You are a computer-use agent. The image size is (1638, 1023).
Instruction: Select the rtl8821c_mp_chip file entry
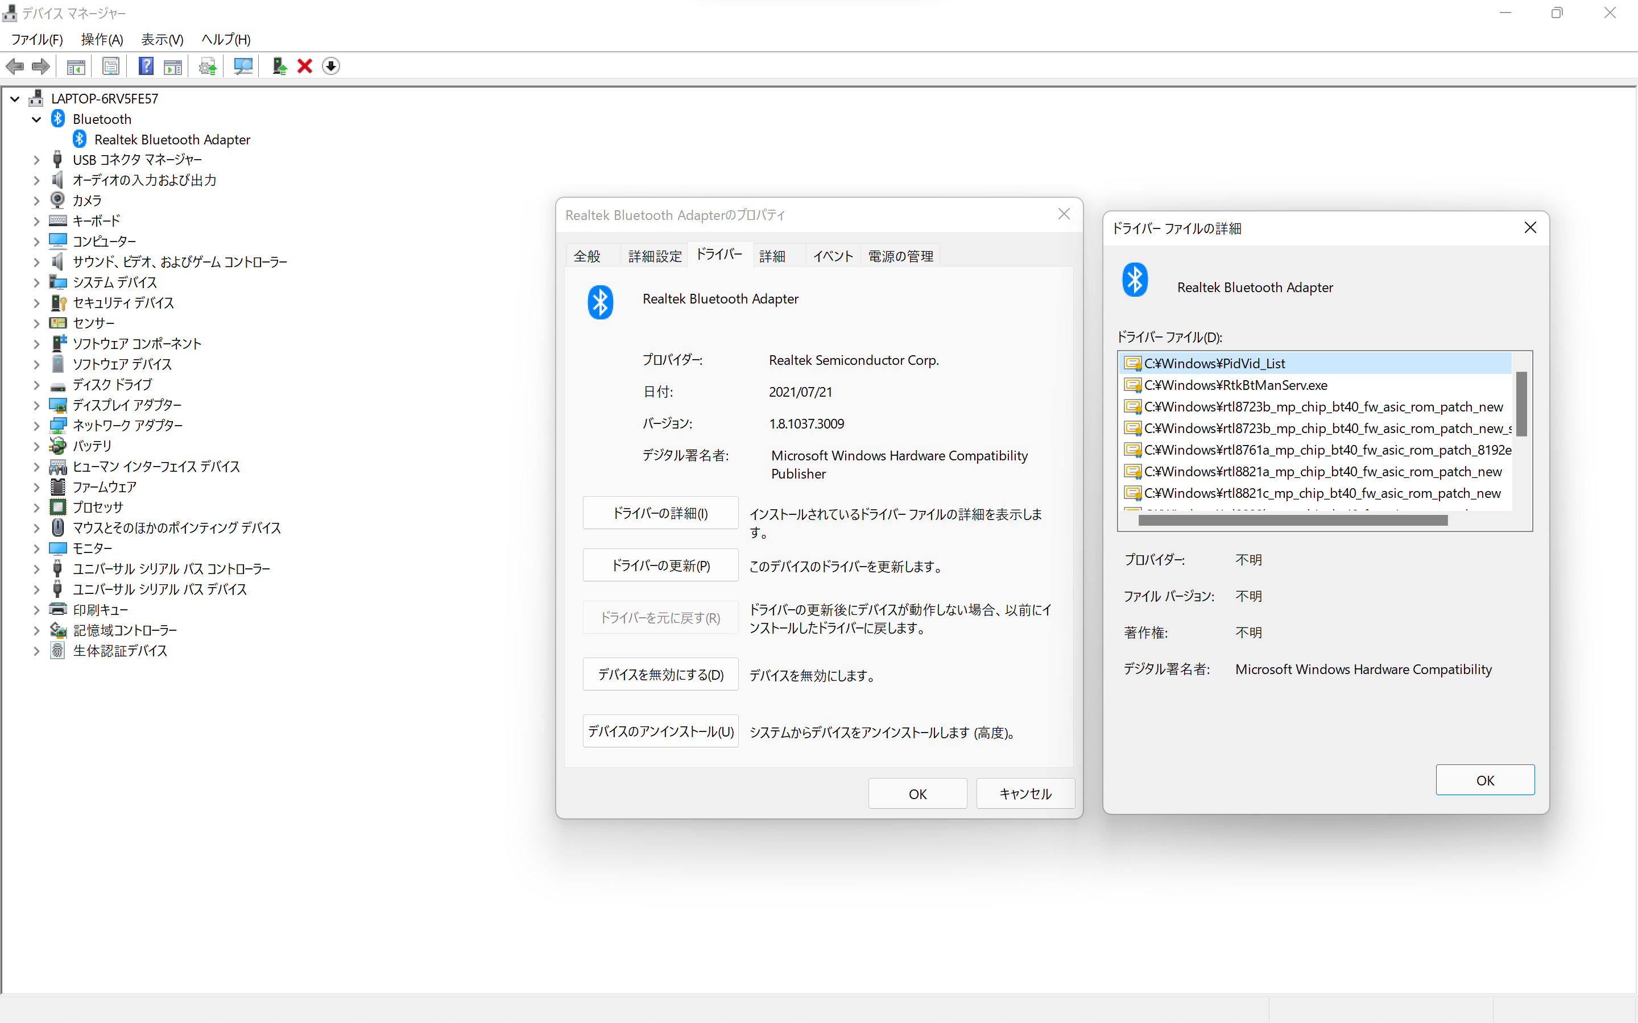point(1316,493)
